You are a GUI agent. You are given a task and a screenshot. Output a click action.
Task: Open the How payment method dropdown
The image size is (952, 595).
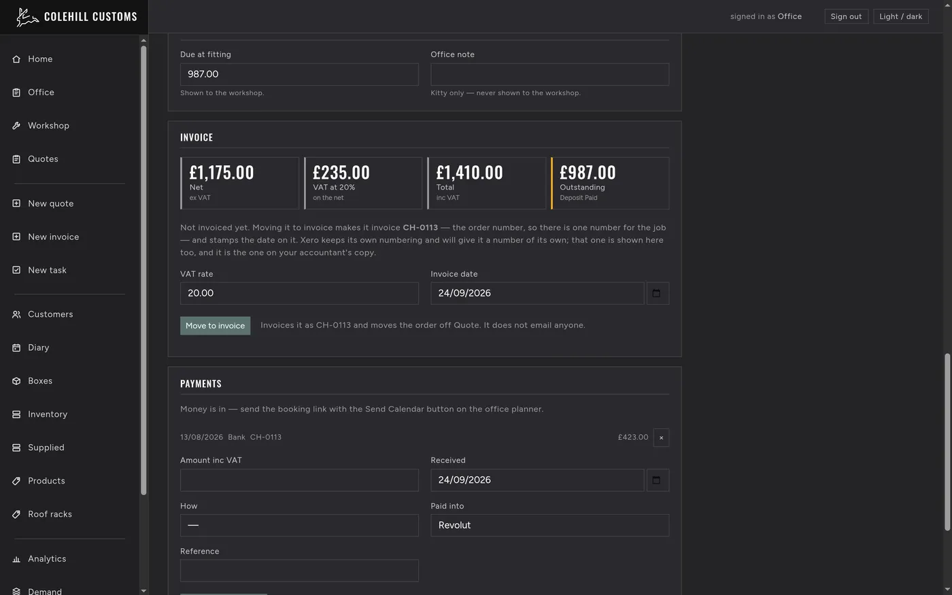(299, 526)
